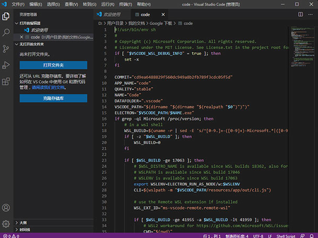Open the View menu
This screenshot has width=318, height=238.
(x=71, y=4)
